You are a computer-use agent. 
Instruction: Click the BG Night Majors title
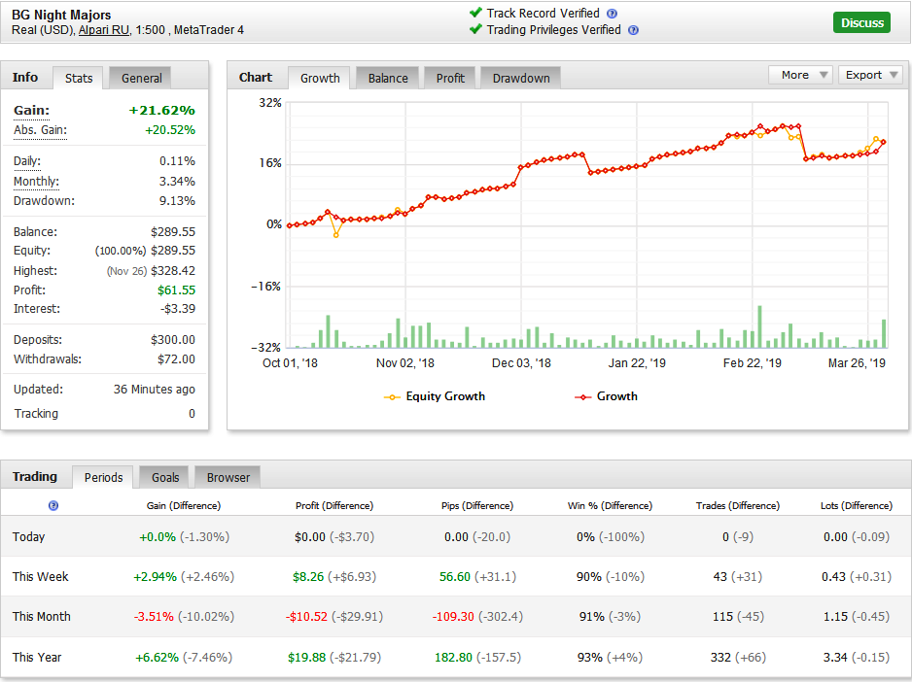pyautogui.click(x=61, y=16)
